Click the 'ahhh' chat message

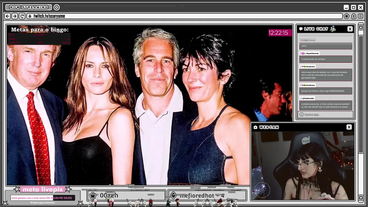click(x=326, y=46)
